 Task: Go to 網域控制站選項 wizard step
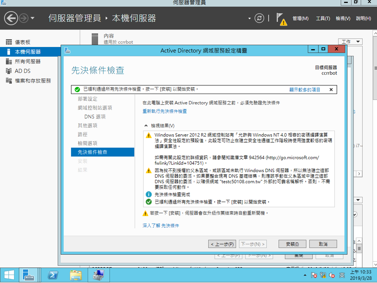point(95,108)
